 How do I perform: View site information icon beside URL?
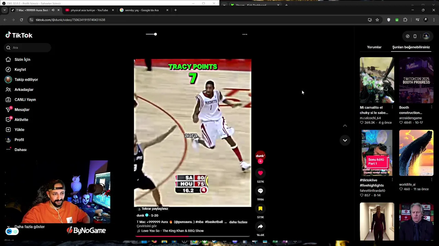point(31,20)
